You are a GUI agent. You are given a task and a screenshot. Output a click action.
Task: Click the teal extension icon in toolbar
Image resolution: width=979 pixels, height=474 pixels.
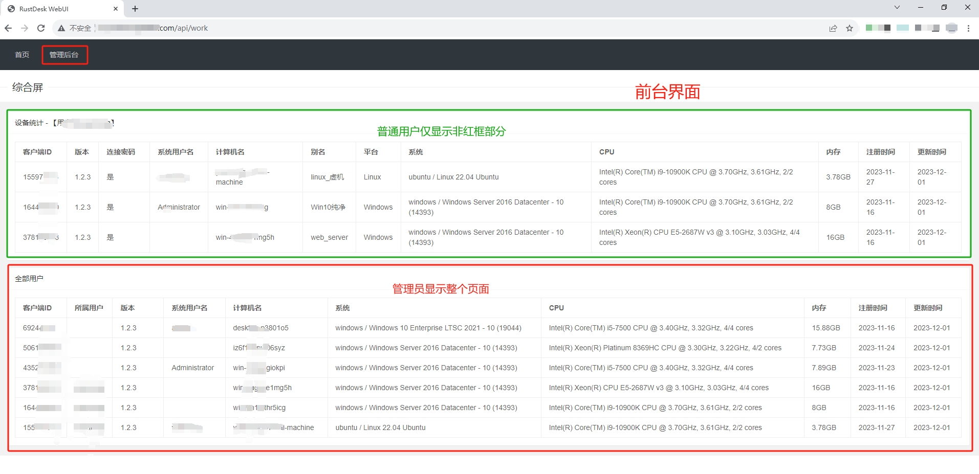click(903, 28)
